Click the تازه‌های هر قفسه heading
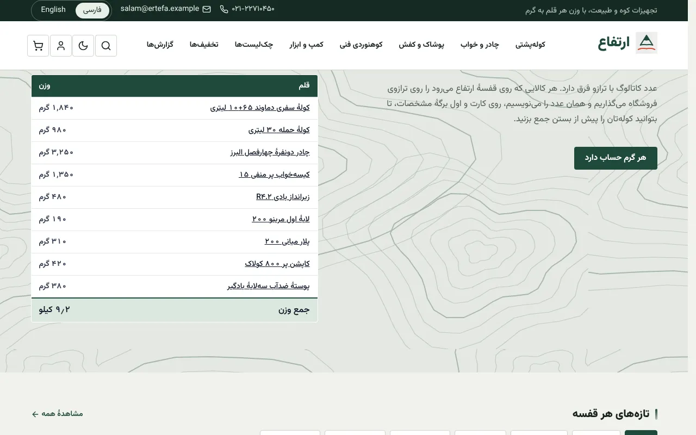Screen dimensions: 696x435 (611, 414)
